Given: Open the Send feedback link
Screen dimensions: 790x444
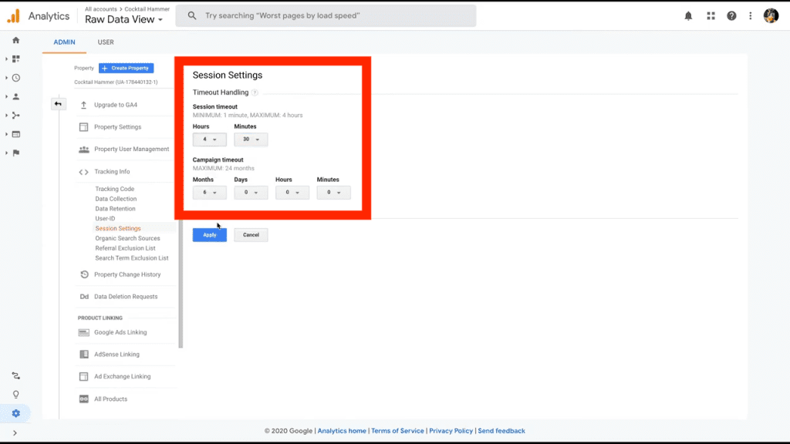Looking at the screenshot, I should click(x=501, y=431).
